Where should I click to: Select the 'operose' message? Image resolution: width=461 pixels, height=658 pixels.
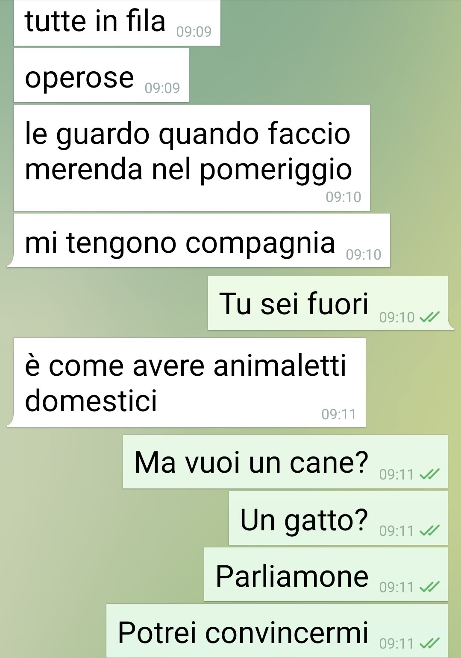101,75
